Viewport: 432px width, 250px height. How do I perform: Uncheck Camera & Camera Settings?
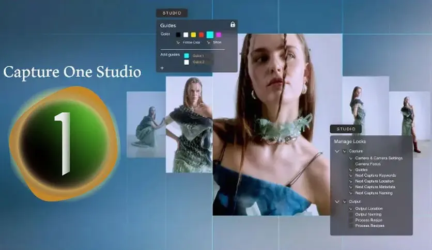tap(351, 158)
